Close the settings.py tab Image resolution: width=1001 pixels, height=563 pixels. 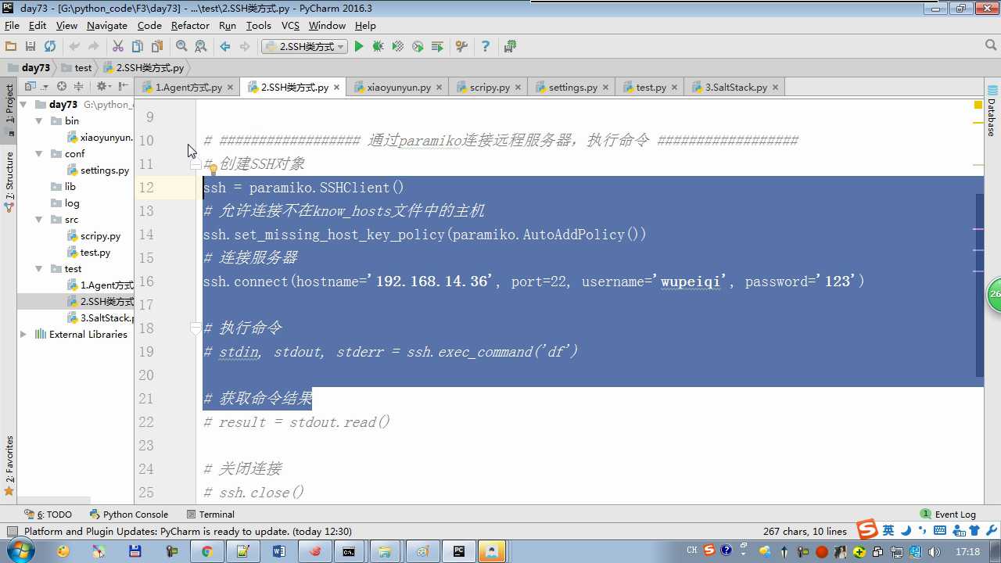tap(606, 88)
